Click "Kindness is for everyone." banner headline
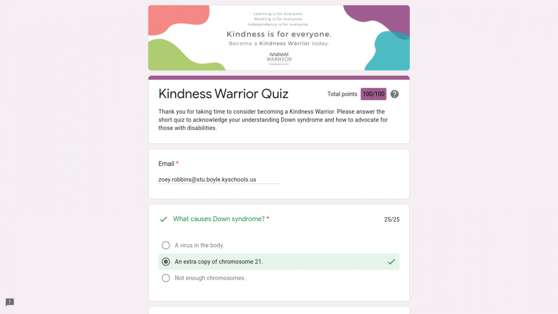The image size is (558, 314). coord(279,34)
